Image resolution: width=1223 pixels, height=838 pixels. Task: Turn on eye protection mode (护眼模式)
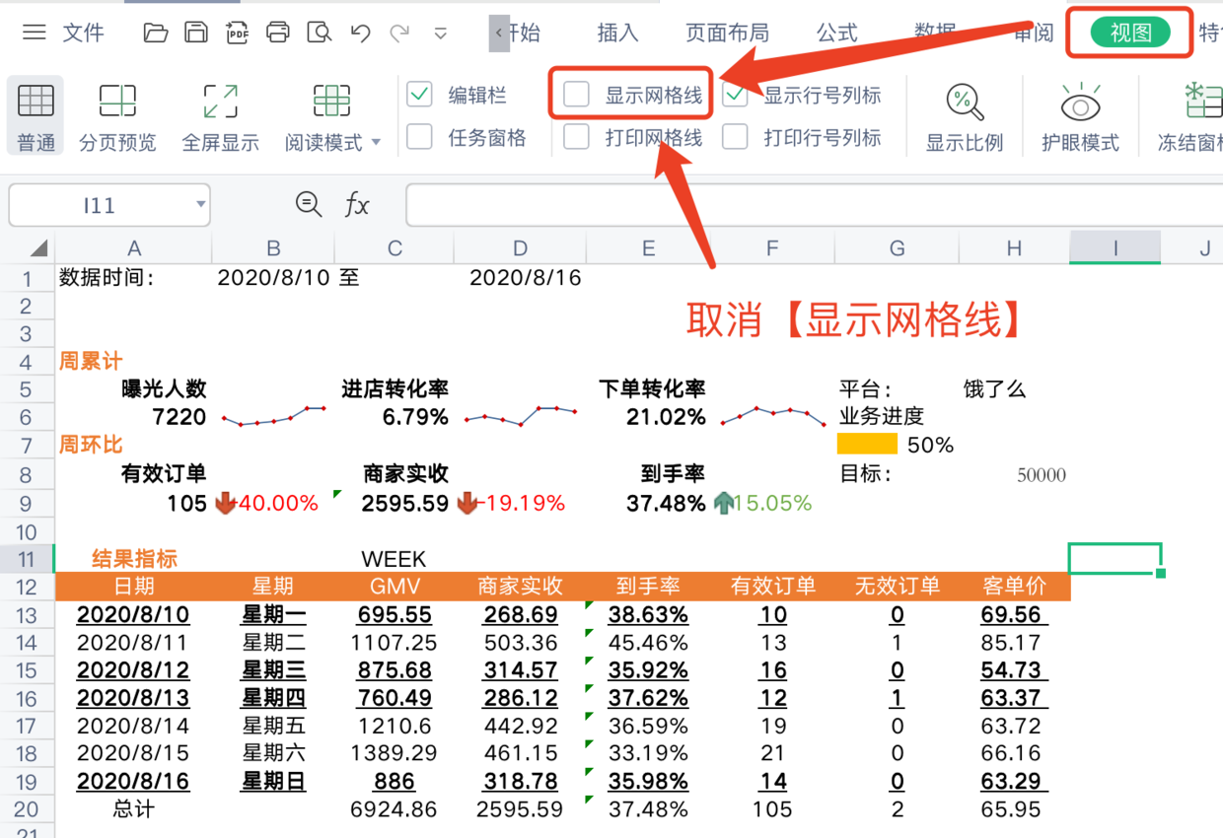point(1081,116)
